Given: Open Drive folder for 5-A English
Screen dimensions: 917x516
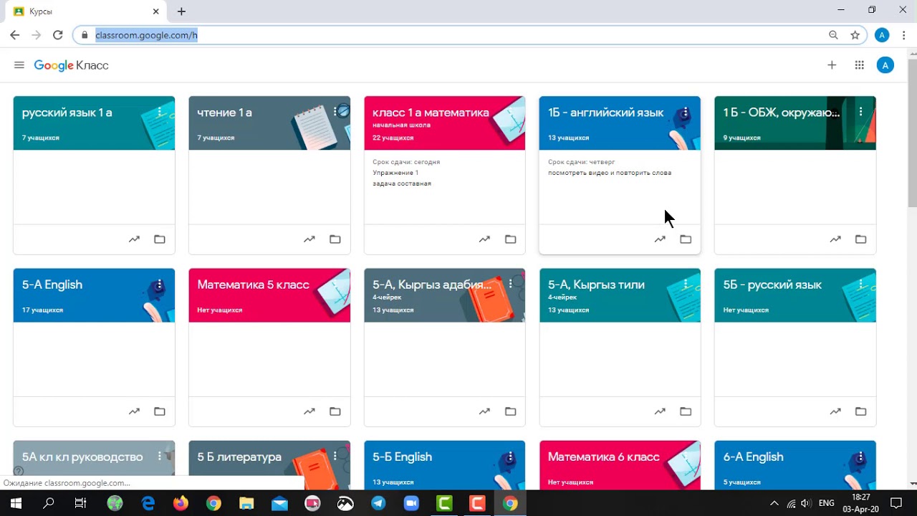Looking at the screenshot, I should tap(160, 411).
